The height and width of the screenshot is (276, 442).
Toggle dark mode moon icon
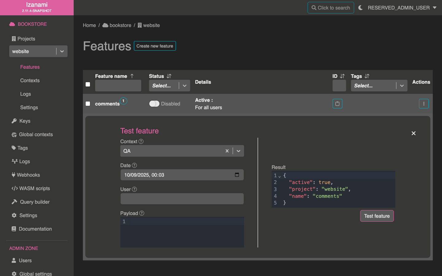360,8
